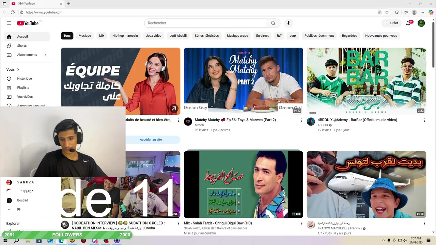Image resolution: width=436 pixels, height=245 pixels.
Task: Click the search magnifier button
Action: [x=273, y=23]
